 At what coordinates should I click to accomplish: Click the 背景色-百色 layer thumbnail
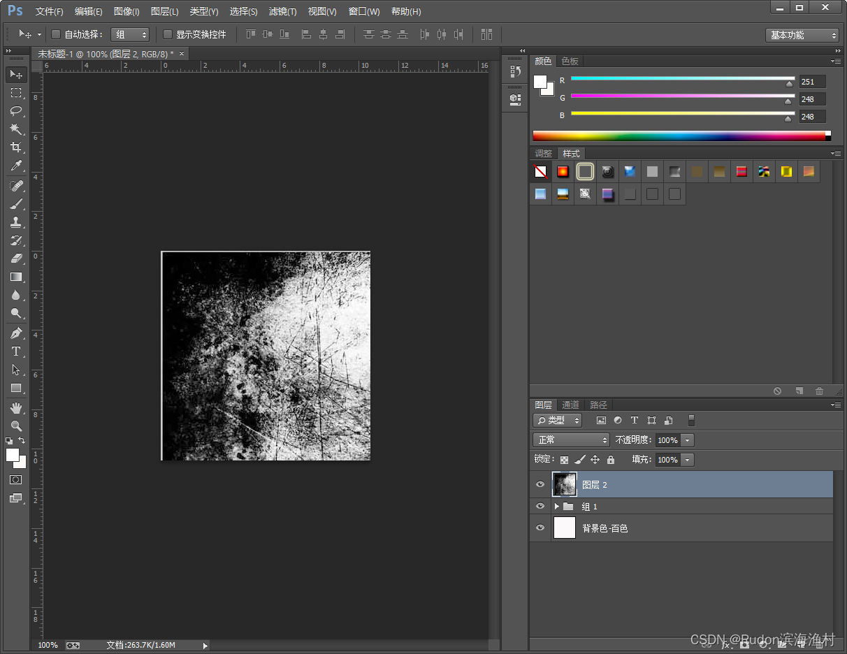point(564,528)
